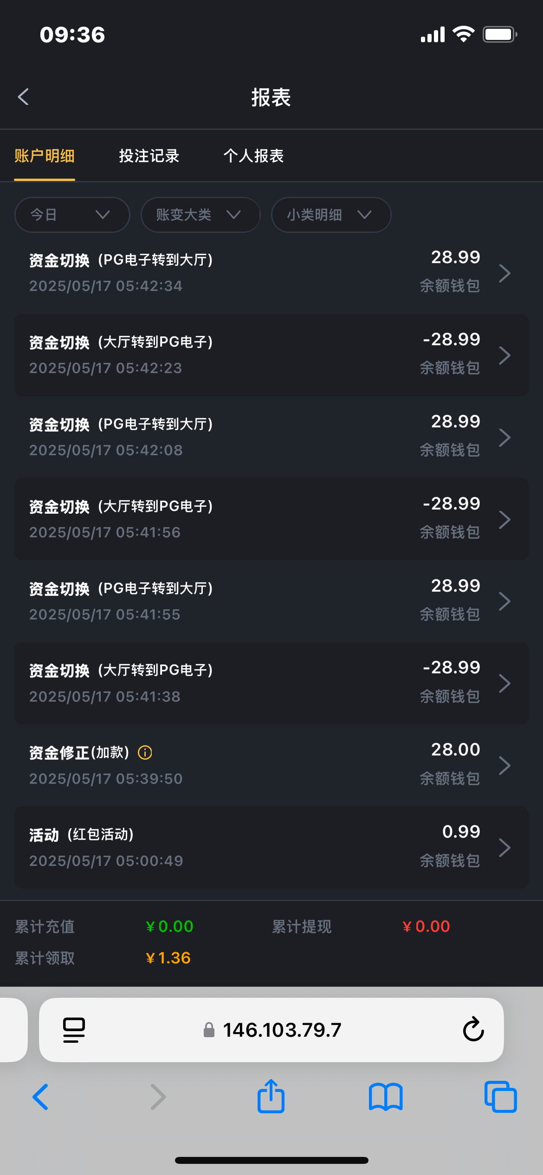The height and width of the screenshot is (1175, 543).
Task: Open Safari tabs overview icon
Action: pos(500,1097)
